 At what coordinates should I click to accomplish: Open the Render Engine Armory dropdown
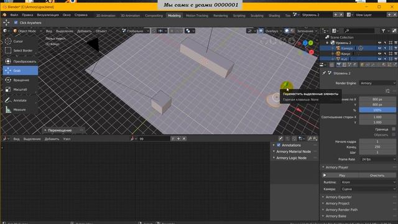pos(377,83)
